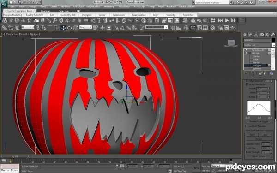Open the MAXScript menu

click(139, 7)
